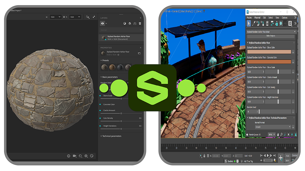Click the magnifier zoom icon near RenderQueue

click(x=282, y=134)
